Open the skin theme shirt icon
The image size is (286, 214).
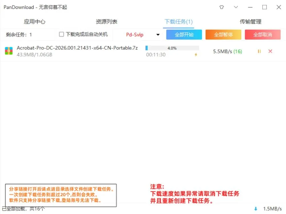[x=222, y=7]
